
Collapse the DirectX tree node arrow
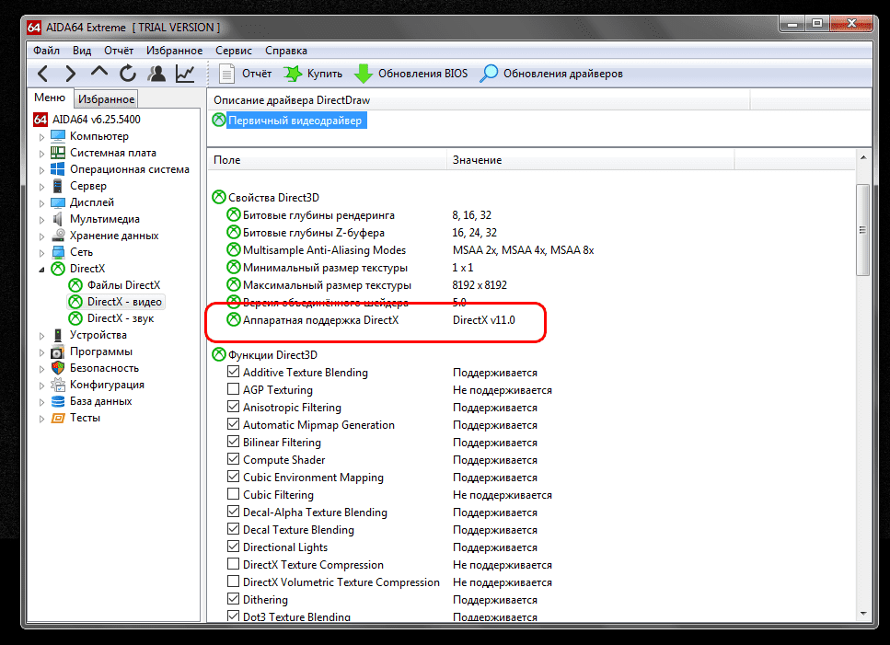(41, 270)
